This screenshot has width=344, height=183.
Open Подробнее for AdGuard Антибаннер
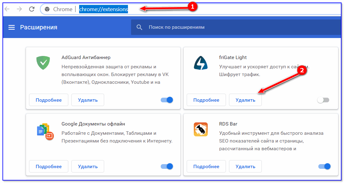click(x=49, y=100)
